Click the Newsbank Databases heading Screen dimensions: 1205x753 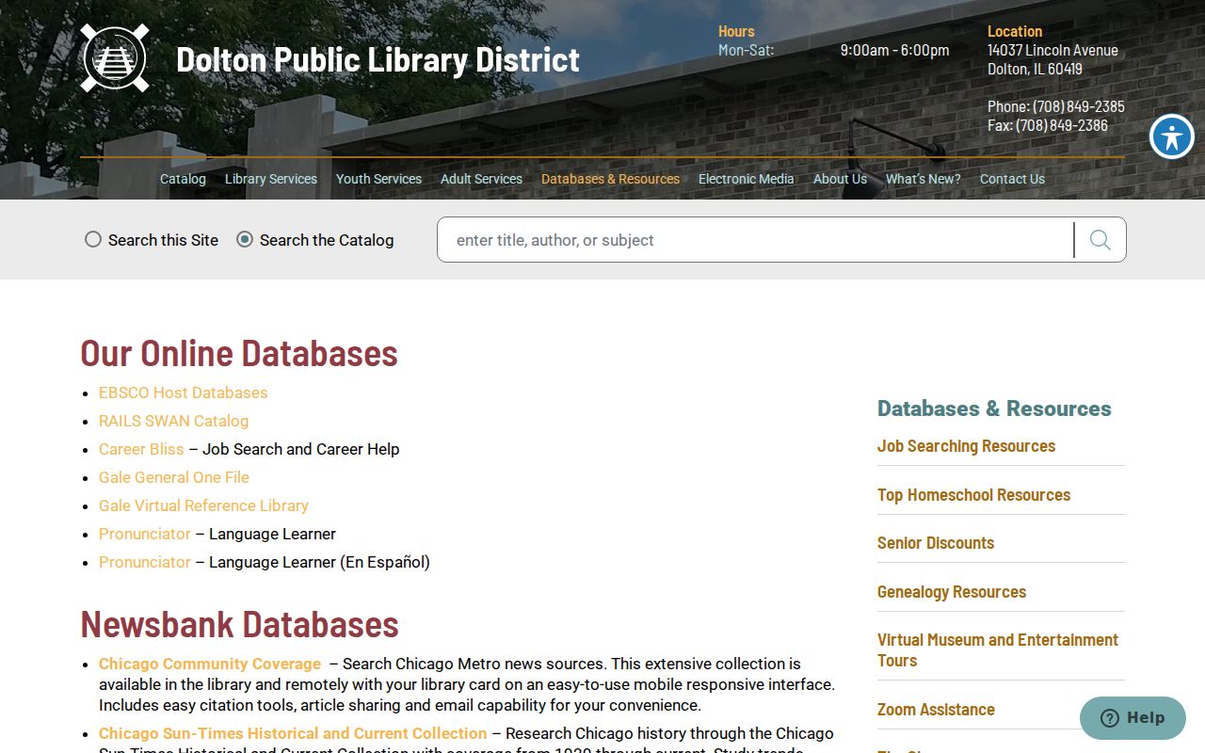pyautogui.click(x=239, y=624)
